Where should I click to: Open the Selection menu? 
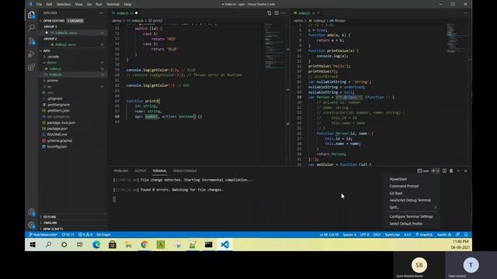click(x=64, y=5)
